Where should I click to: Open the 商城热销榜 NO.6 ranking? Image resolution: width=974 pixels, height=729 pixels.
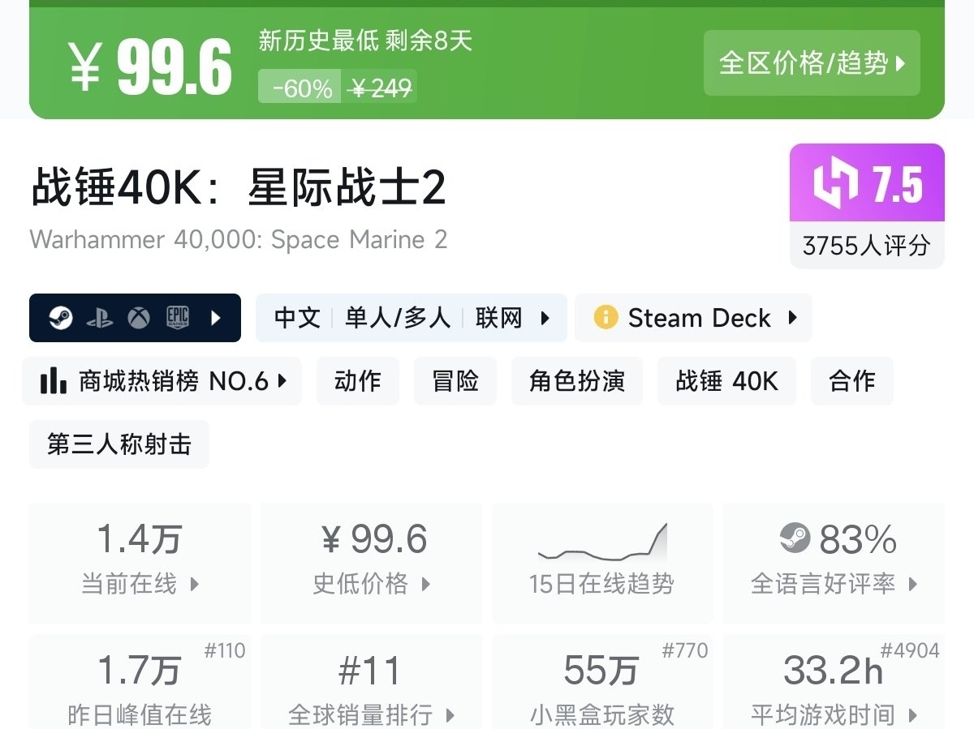pos(162,381)
